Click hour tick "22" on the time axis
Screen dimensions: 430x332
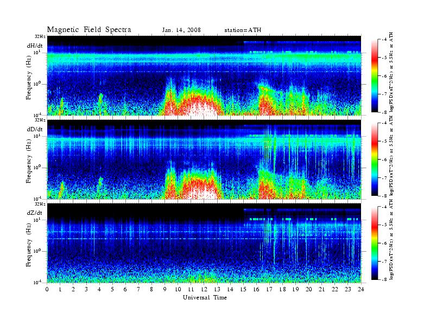click(x=335, y=289)
